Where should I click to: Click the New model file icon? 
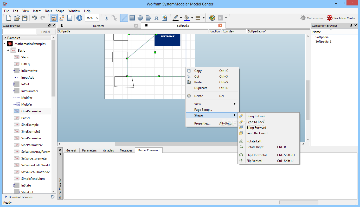9,18
